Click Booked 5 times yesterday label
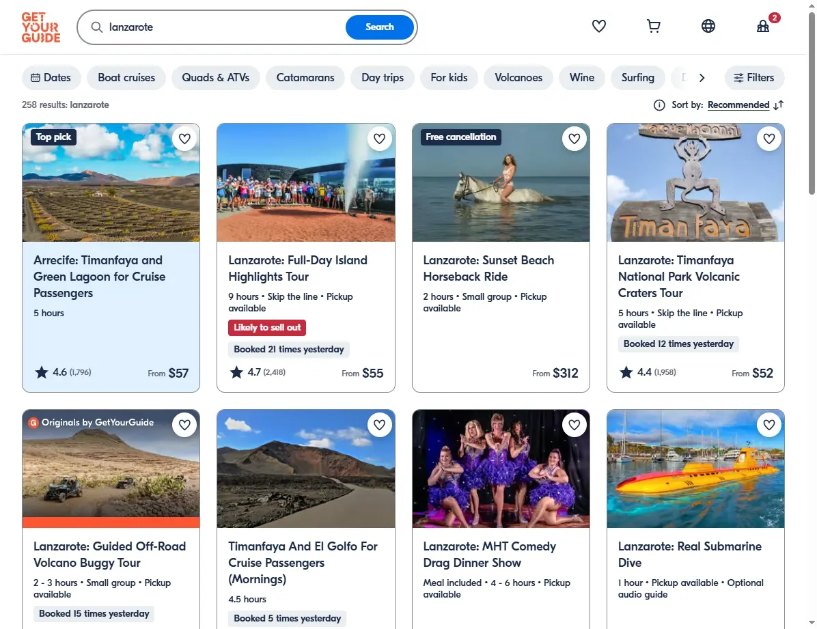 coord(287,619)
